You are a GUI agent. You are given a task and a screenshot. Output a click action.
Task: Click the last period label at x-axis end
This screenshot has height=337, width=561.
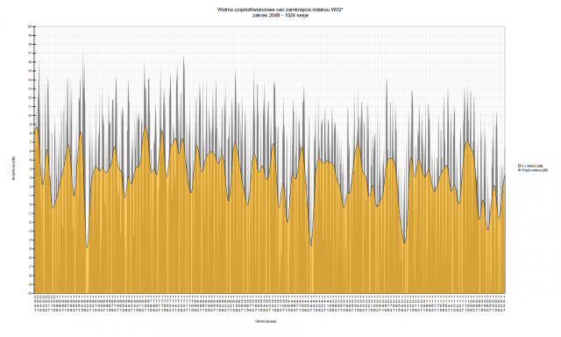click(x=504, y=304)
